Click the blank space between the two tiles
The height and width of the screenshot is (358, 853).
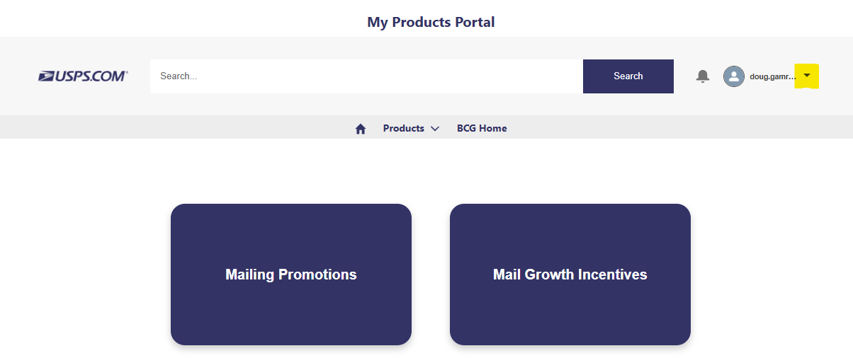coord(431,275)
